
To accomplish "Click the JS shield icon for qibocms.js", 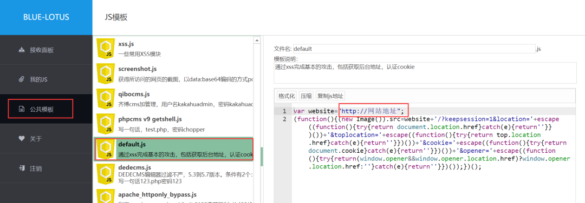I will [x=106, y=99].
